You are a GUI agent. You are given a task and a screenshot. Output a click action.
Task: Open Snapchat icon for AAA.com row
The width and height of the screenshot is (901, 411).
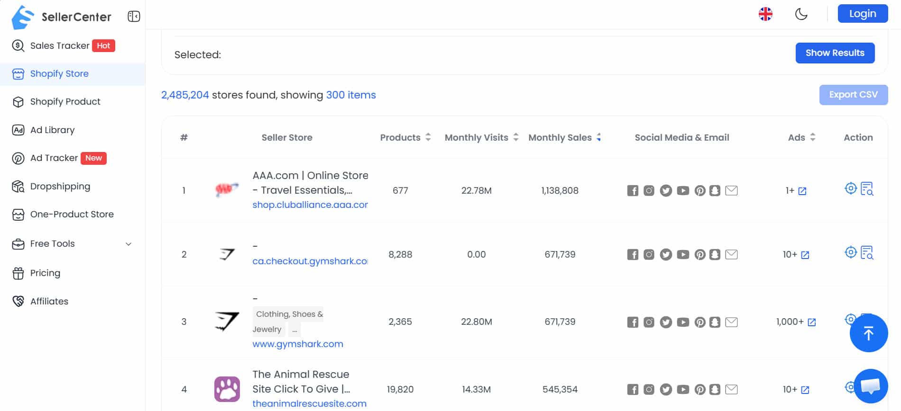715,191
